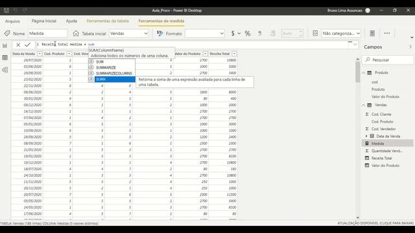Image resolution: width=415 pixels, height=233 pixels.
Task: Switch to Ferramentas da tabela tab
Action: (x=108, y=21)
